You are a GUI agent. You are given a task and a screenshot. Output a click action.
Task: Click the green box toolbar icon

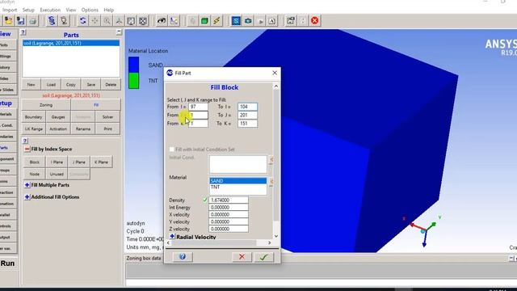tap(204, 21)
